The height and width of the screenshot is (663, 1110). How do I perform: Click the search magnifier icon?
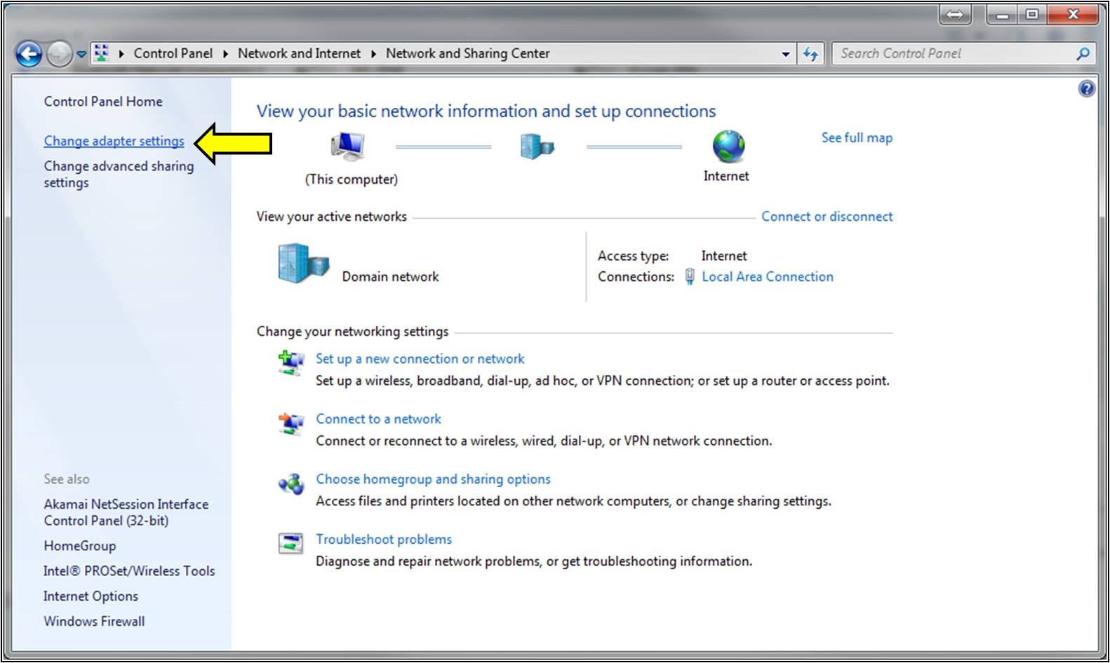(1083, 53)
